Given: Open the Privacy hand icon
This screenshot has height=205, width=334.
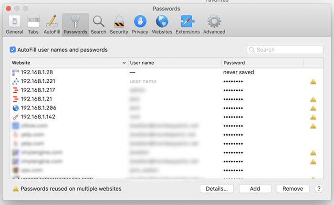Looking at the screenshot, I should point(140,25).
